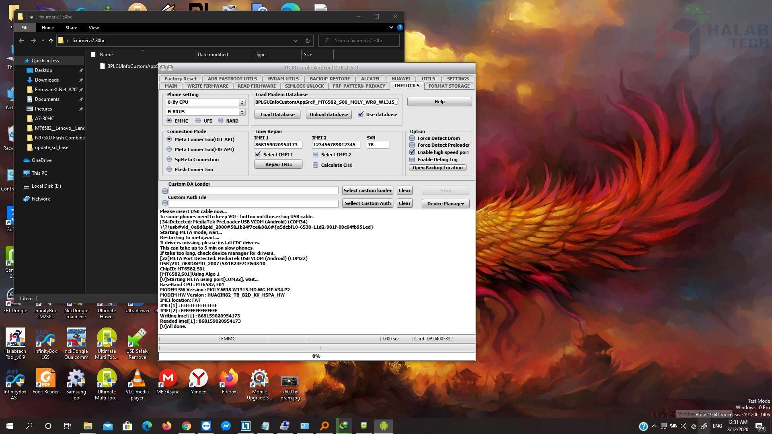Open USB Safely Remove desktop icon
Screen dimensions: 772x434
(x=137, y=344)
